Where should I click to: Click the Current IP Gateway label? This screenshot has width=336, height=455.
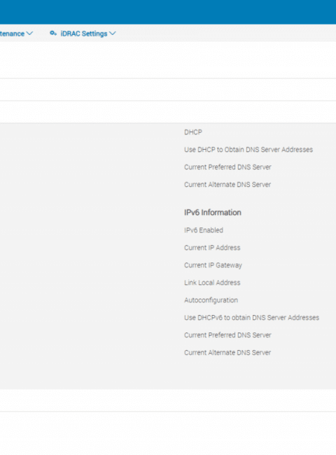(x=213, y=265)
